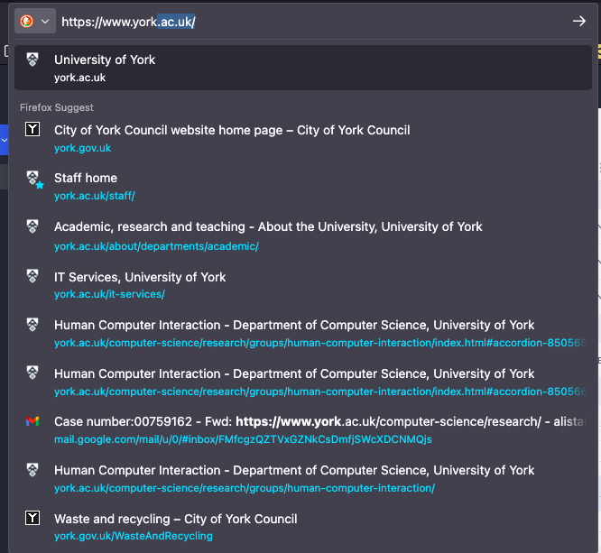
Task: Open the york.gov.uk/WasteAndRecycling link
Action: point(133,536)
